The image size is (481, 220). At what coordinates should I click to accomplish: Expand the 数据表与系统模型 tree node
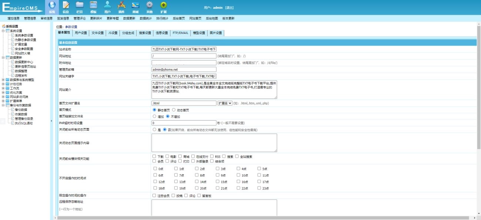(3, 79)
